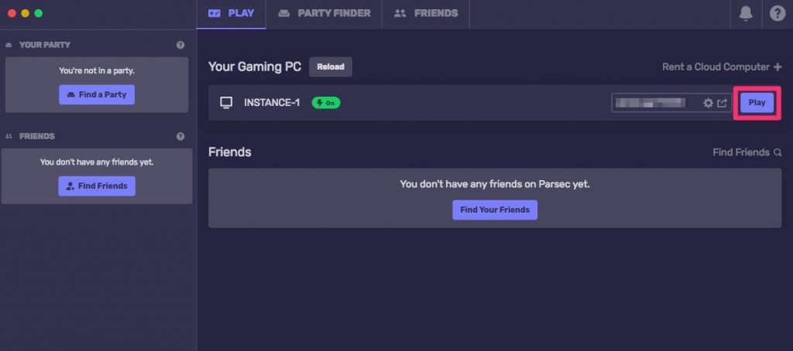This screenshot has width=793, height=351.
Task: Click the Rent a Cloud Computer link
Action: pos(716,66)
